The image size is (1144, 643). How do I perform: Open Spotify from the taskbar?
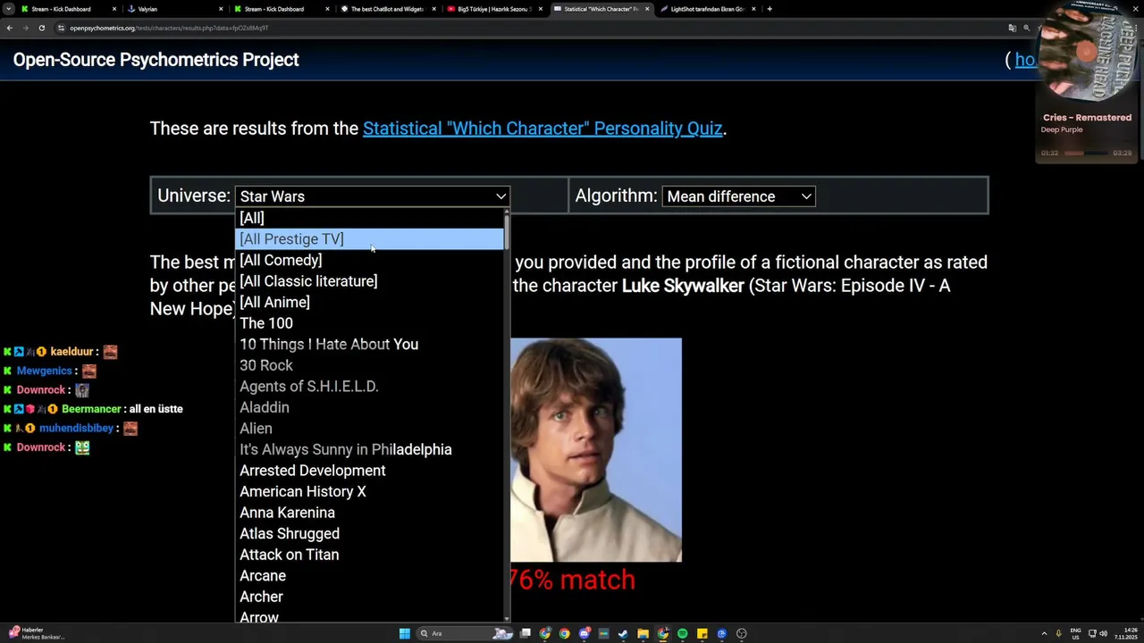click(682, 633)
